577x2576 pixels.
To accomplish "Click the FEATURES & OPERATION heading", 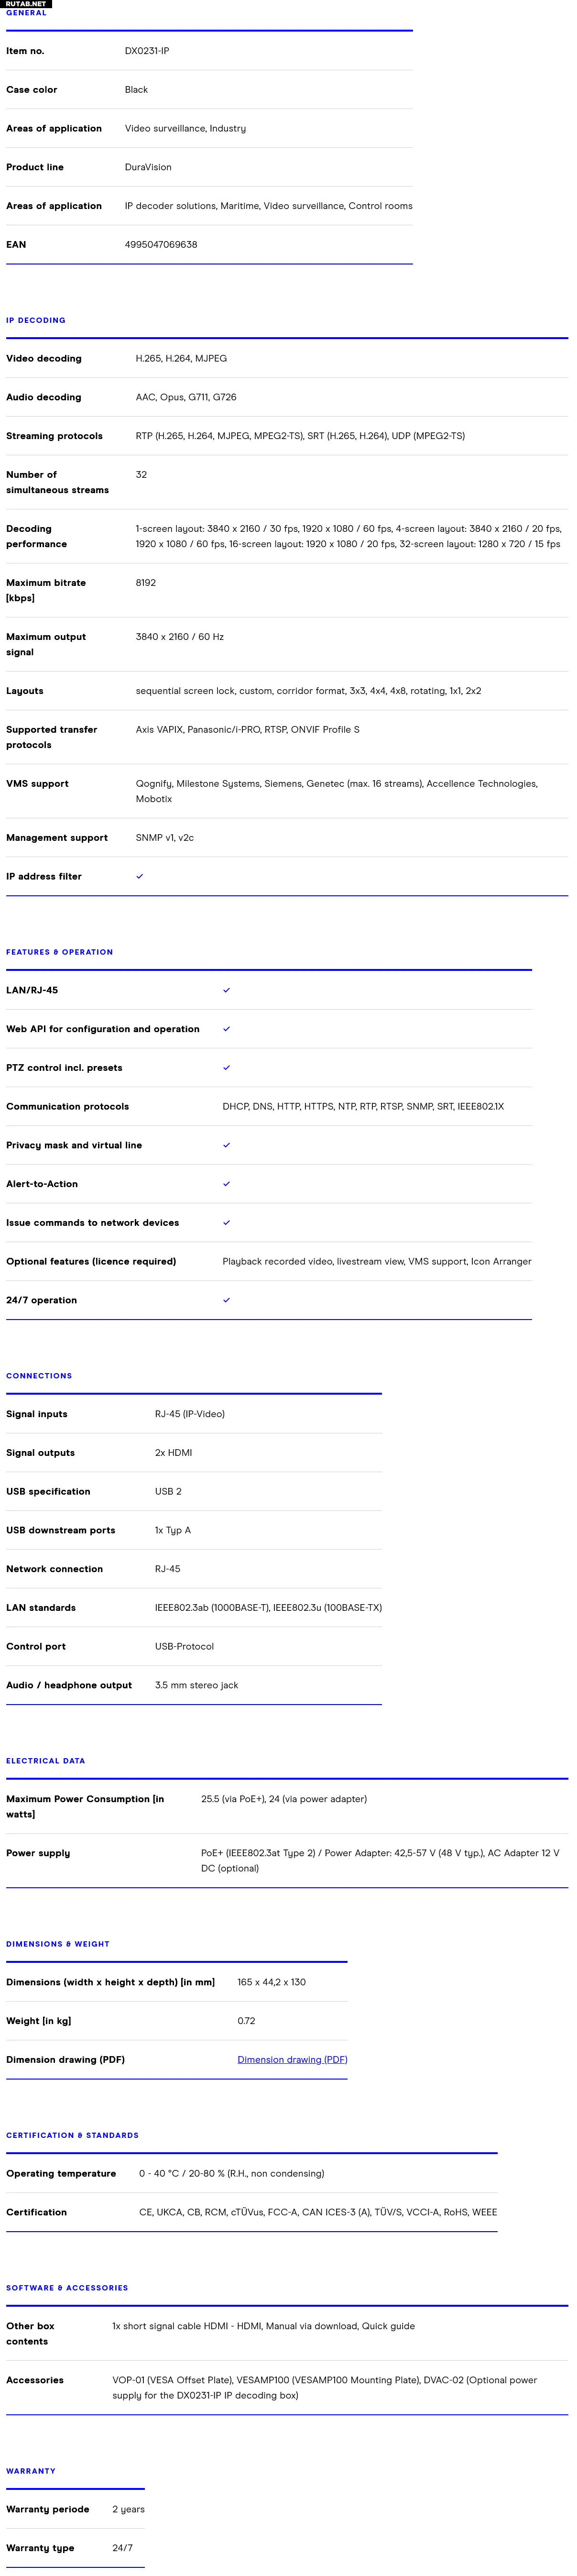I will click(x=60, y=952).
